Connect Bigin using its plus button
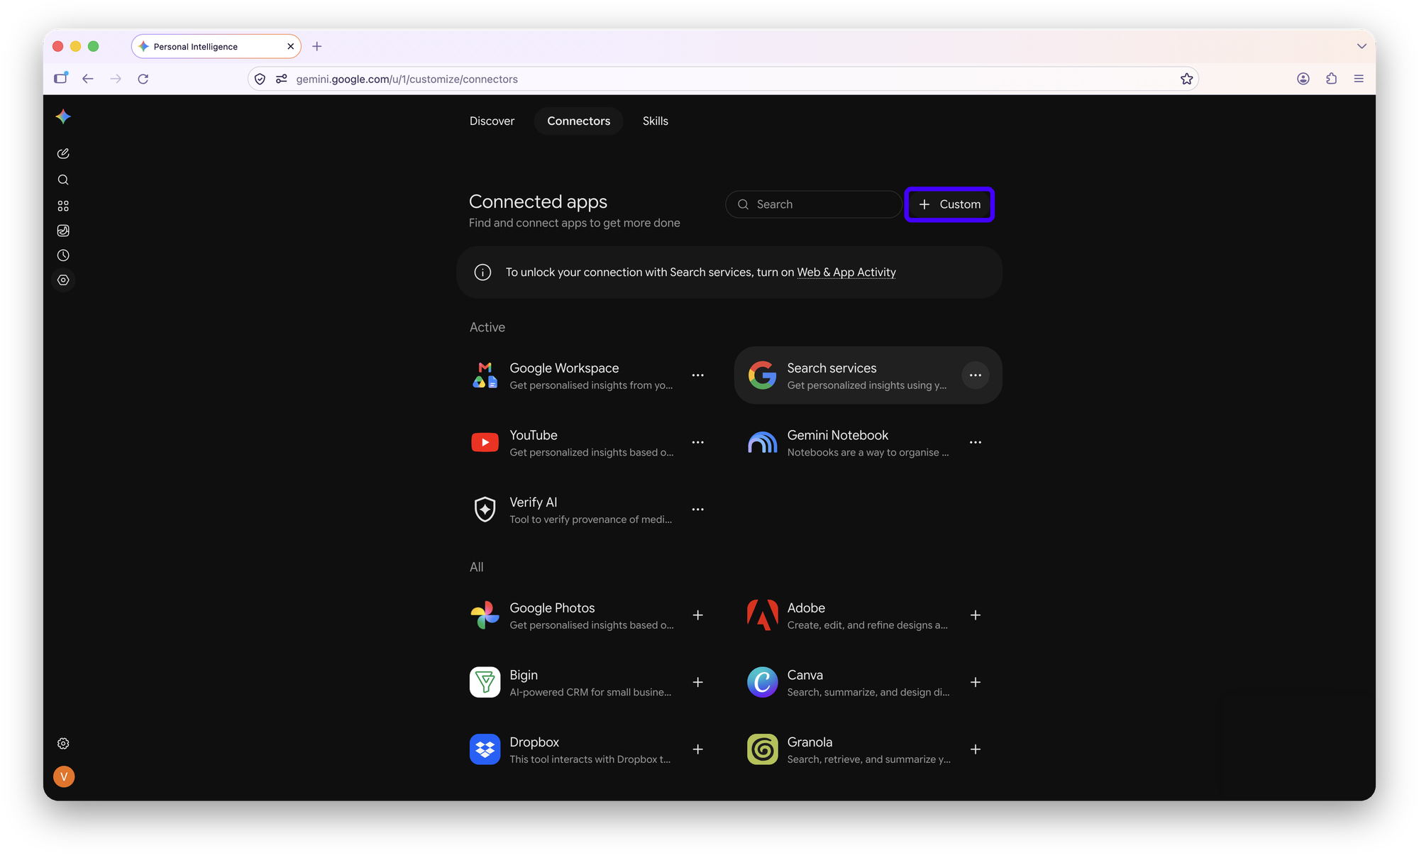Viewport: 1419px width, 858px height. 698,682
